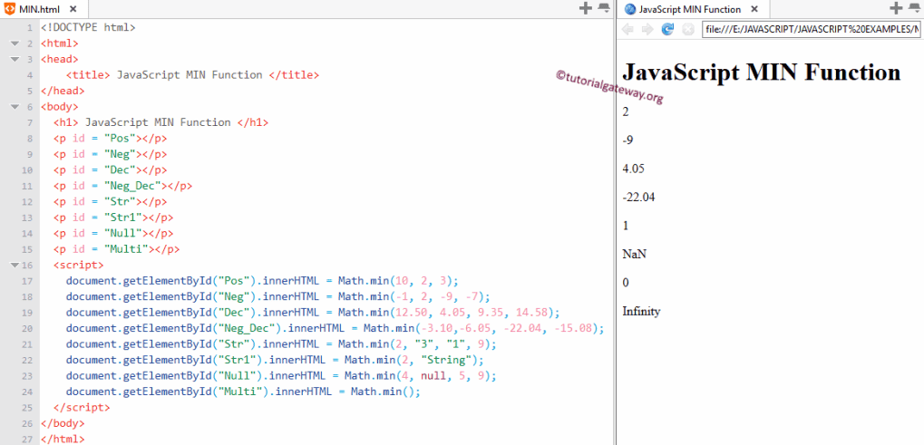Select line number 17 in the gutter
The width and height of the screenshot is (924, 445).
point(27,281)
